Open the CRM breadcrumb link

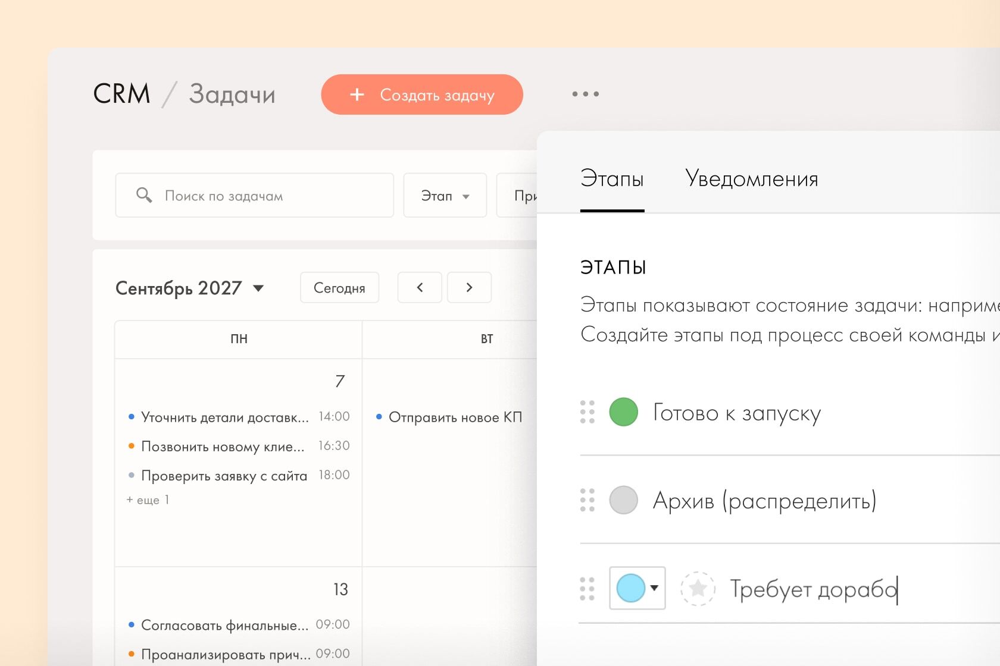click(x=122, y=94)
